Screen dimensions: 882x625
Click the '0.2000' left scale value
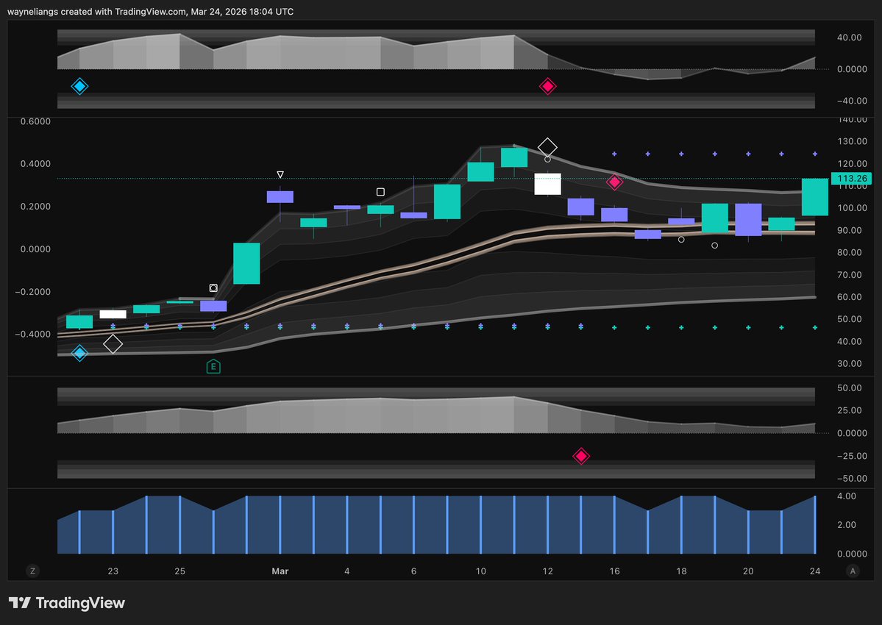[x=35, y=207]
